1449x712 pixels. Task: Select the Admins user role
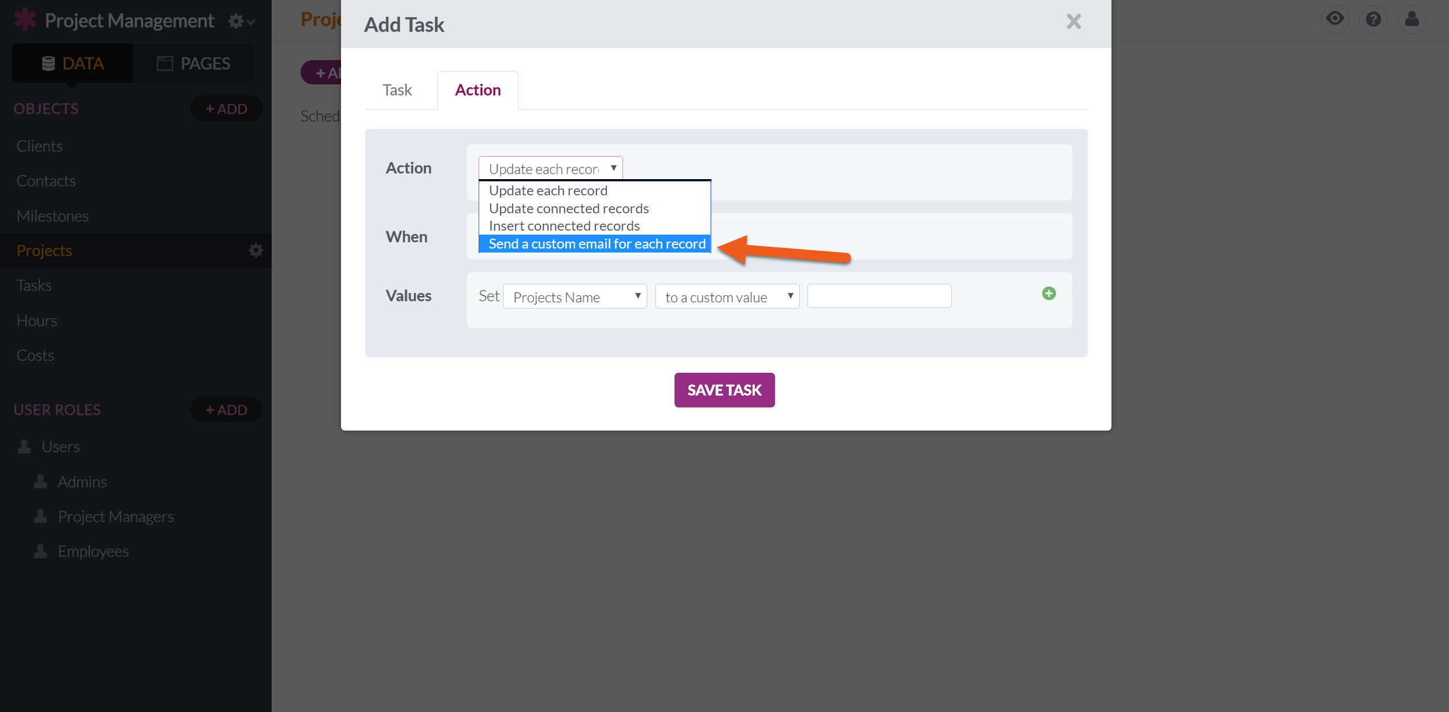pyautogui.click(x=82, y=482)
